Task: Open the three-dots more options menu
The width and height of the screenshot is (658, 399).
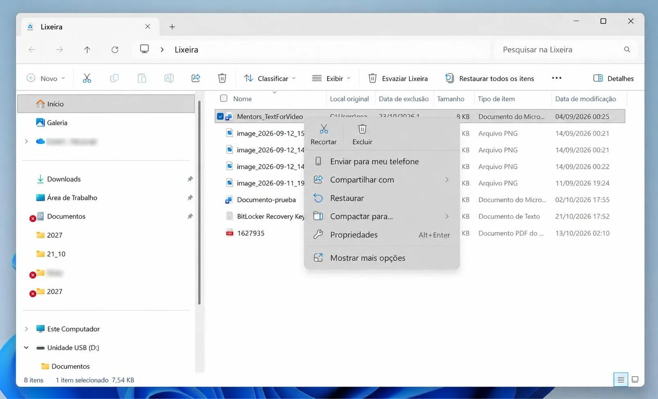Action: [x=557, y=78]
